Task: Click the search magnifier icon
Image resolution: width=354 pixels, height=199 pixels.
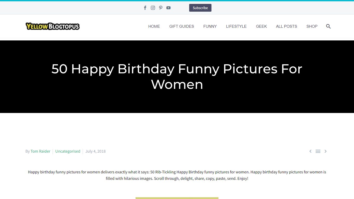Action: (328, 26)
